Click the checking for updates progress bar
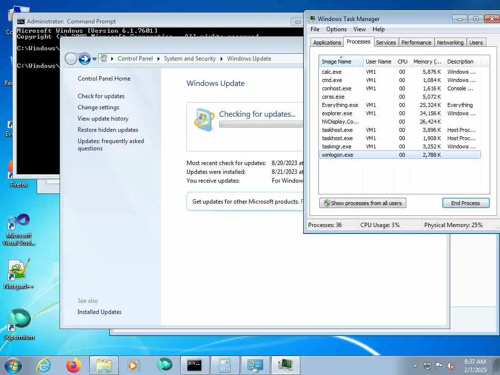The width and height of the screenshot is (500, 375). [x=261, y=125]
